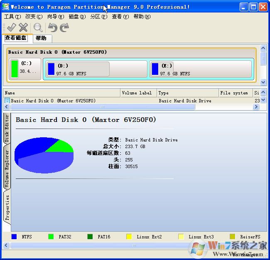Open the 向导(W) menu

coord(55,17)
